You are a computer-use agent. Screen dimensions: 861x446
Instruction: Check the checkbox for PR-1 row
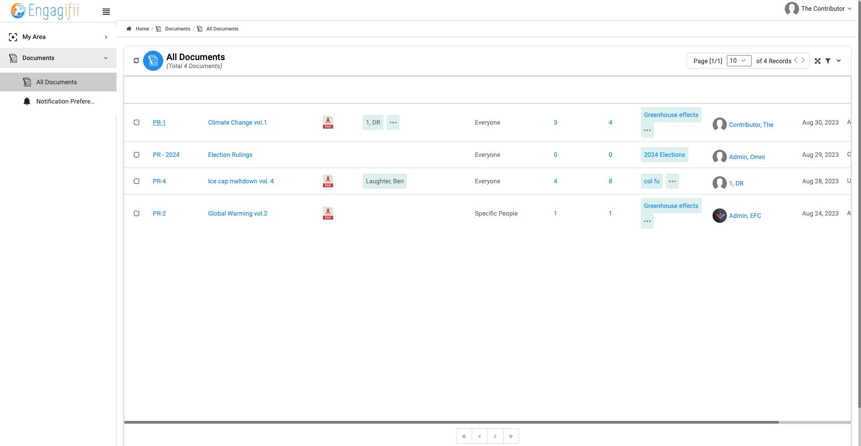click(136, 122)
